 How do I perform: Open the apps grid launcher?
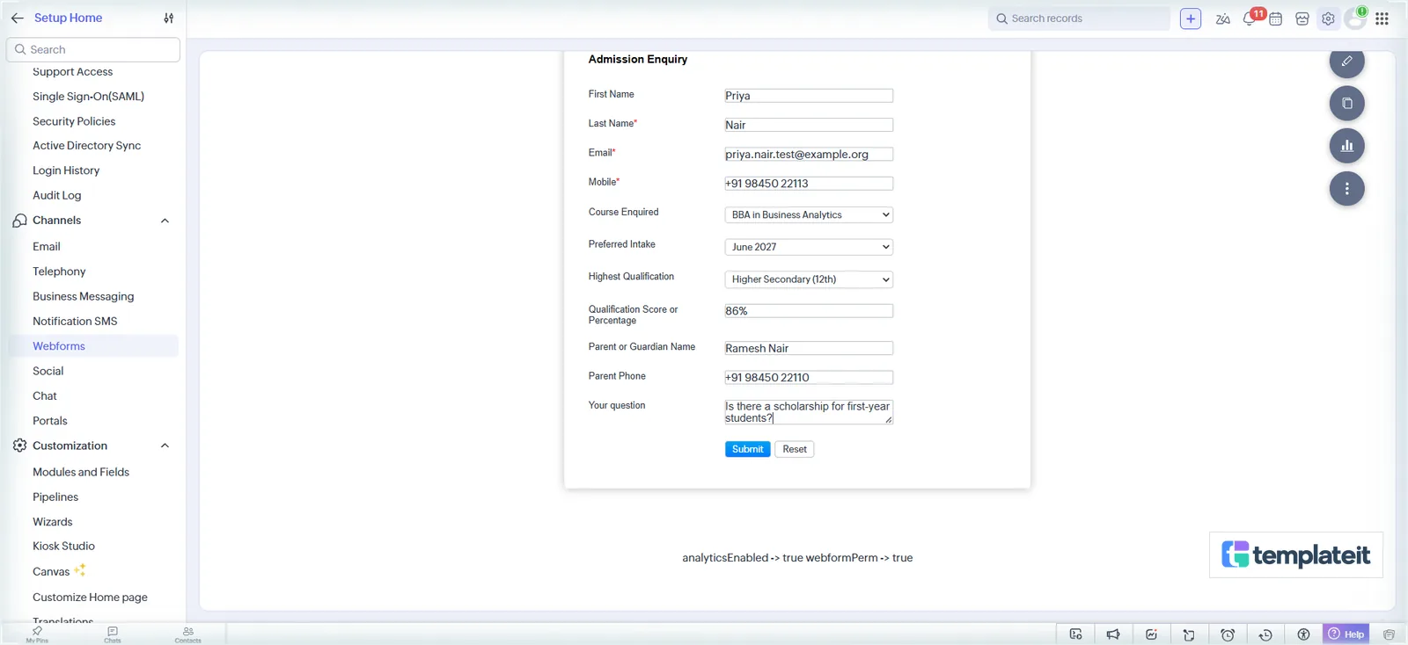coord(1382,18)
